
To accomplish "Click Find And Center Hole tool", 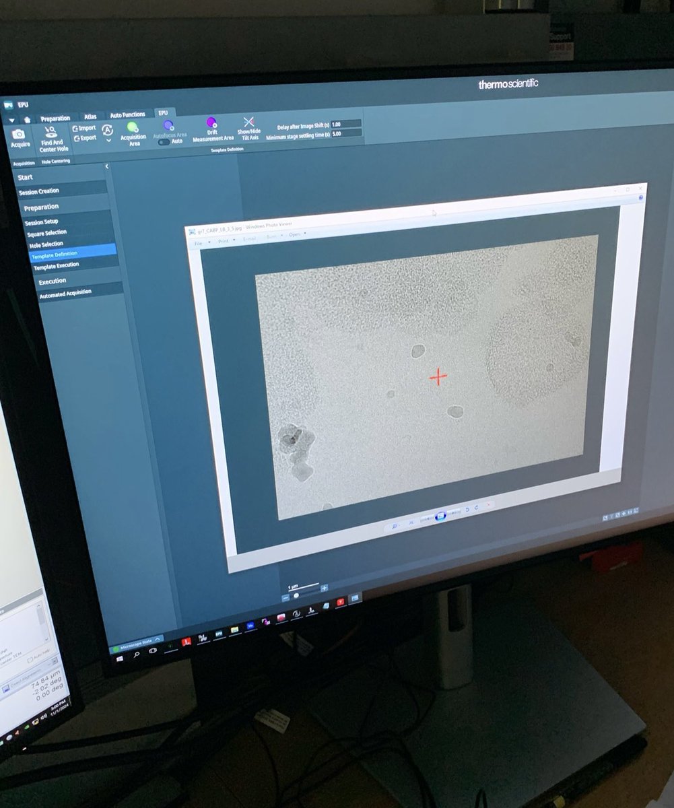I will pos(53,139).
